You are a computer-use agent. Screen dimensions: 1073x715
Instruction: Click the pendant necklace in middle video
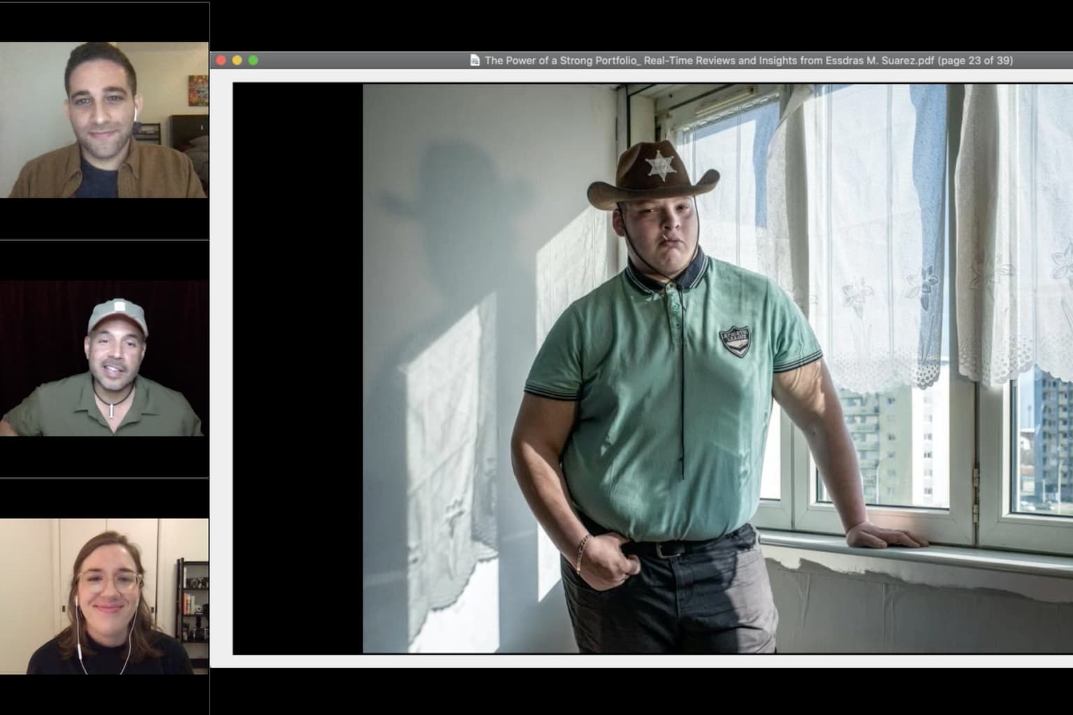point(110,410)
